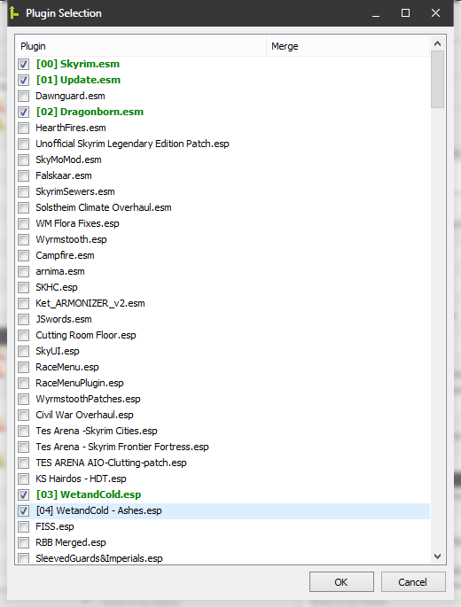Enable the SkyUI.esp checkbox
461x607 pixels.
point(24,351)
